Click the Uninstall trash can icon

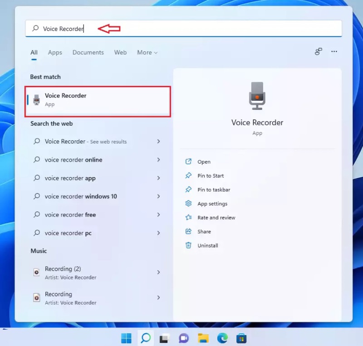(188, 245)
